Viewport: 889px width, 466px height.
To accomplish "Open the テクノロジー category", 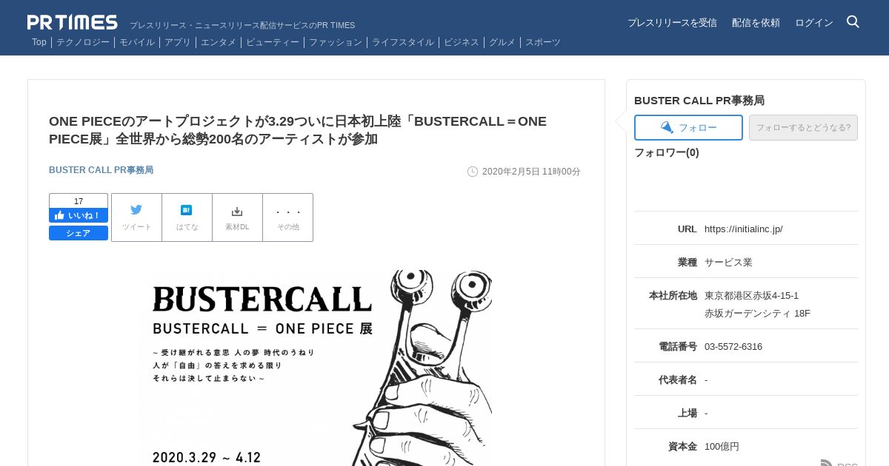I will 83,42.
